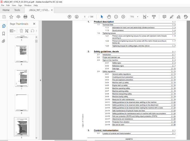Viewport: 190px width, 141px height.
Task: Open the Window menu
Action: (x=28, y=5)
